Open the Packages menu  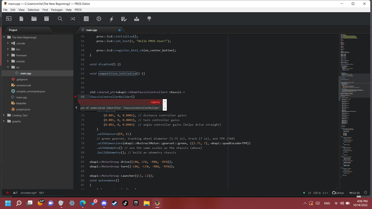click(x=57, y=10)
